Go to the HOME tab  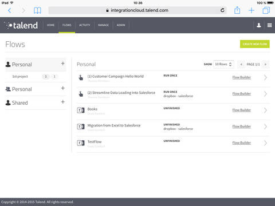coord(50,25)
